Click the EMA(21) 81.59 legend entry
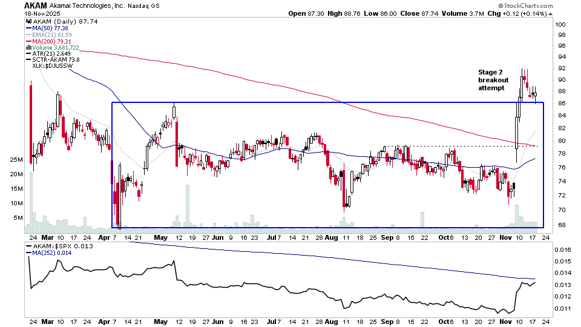 point(52,35)
